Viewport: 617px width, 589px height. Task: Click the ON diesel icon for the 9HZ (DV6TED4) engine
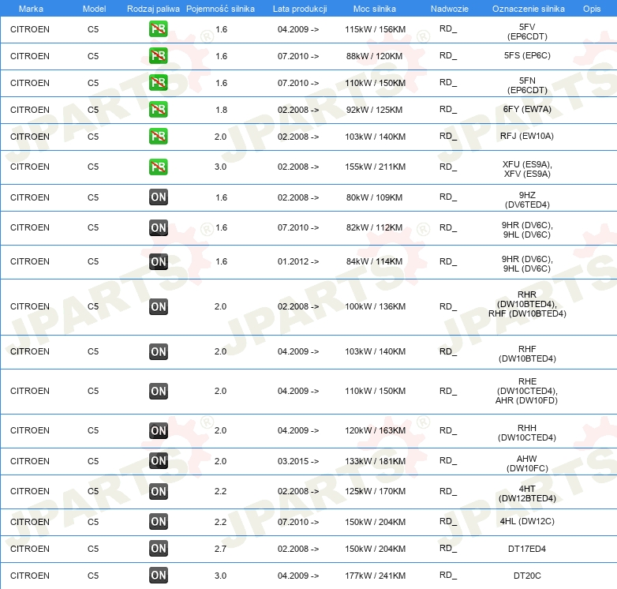tap(158, 197)
